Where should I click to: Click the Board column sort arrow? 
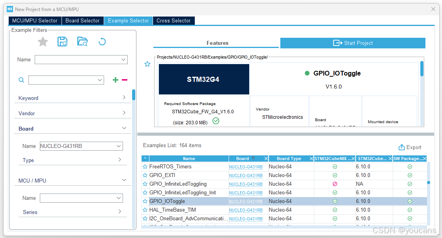click(253, 158)
